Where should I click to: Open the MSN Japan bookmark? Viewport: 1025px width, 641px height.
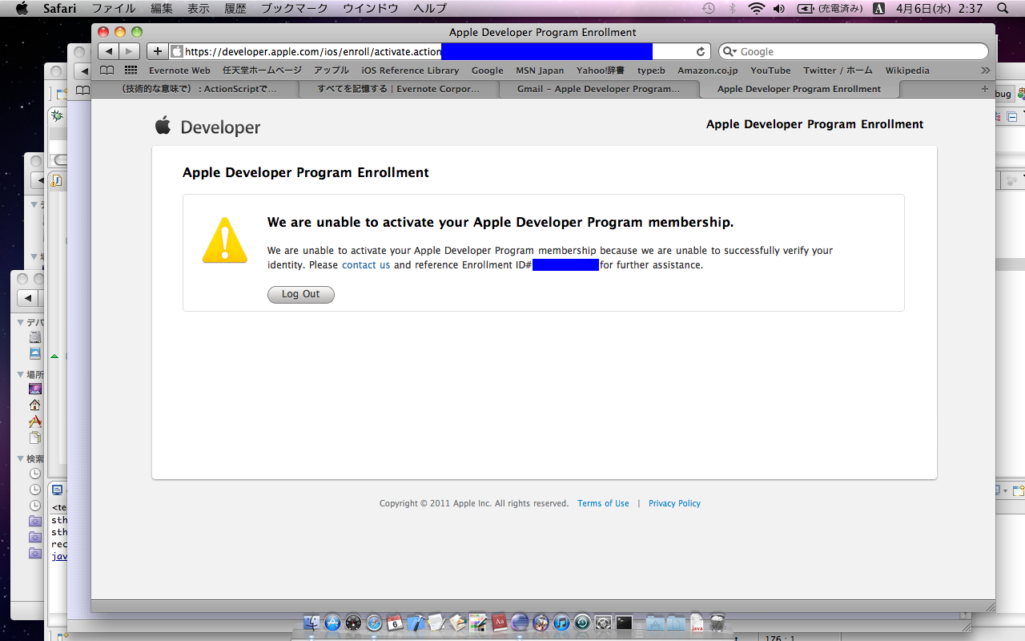click(540, 71)
